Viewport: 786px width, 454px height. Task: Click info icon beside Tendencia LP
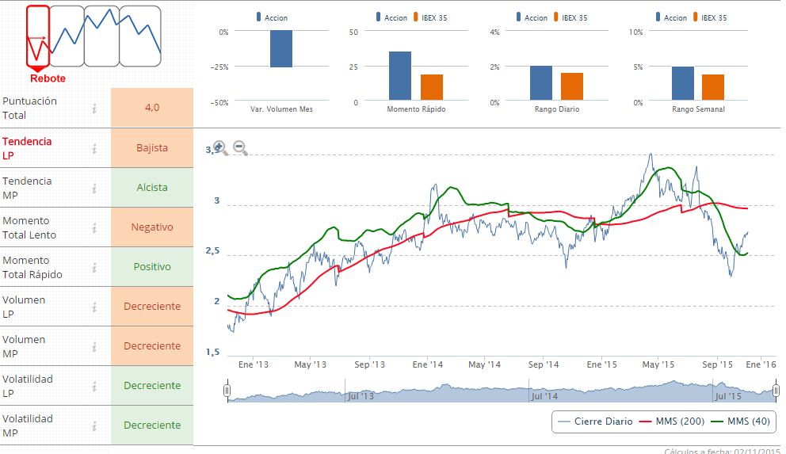pos(94,148)
